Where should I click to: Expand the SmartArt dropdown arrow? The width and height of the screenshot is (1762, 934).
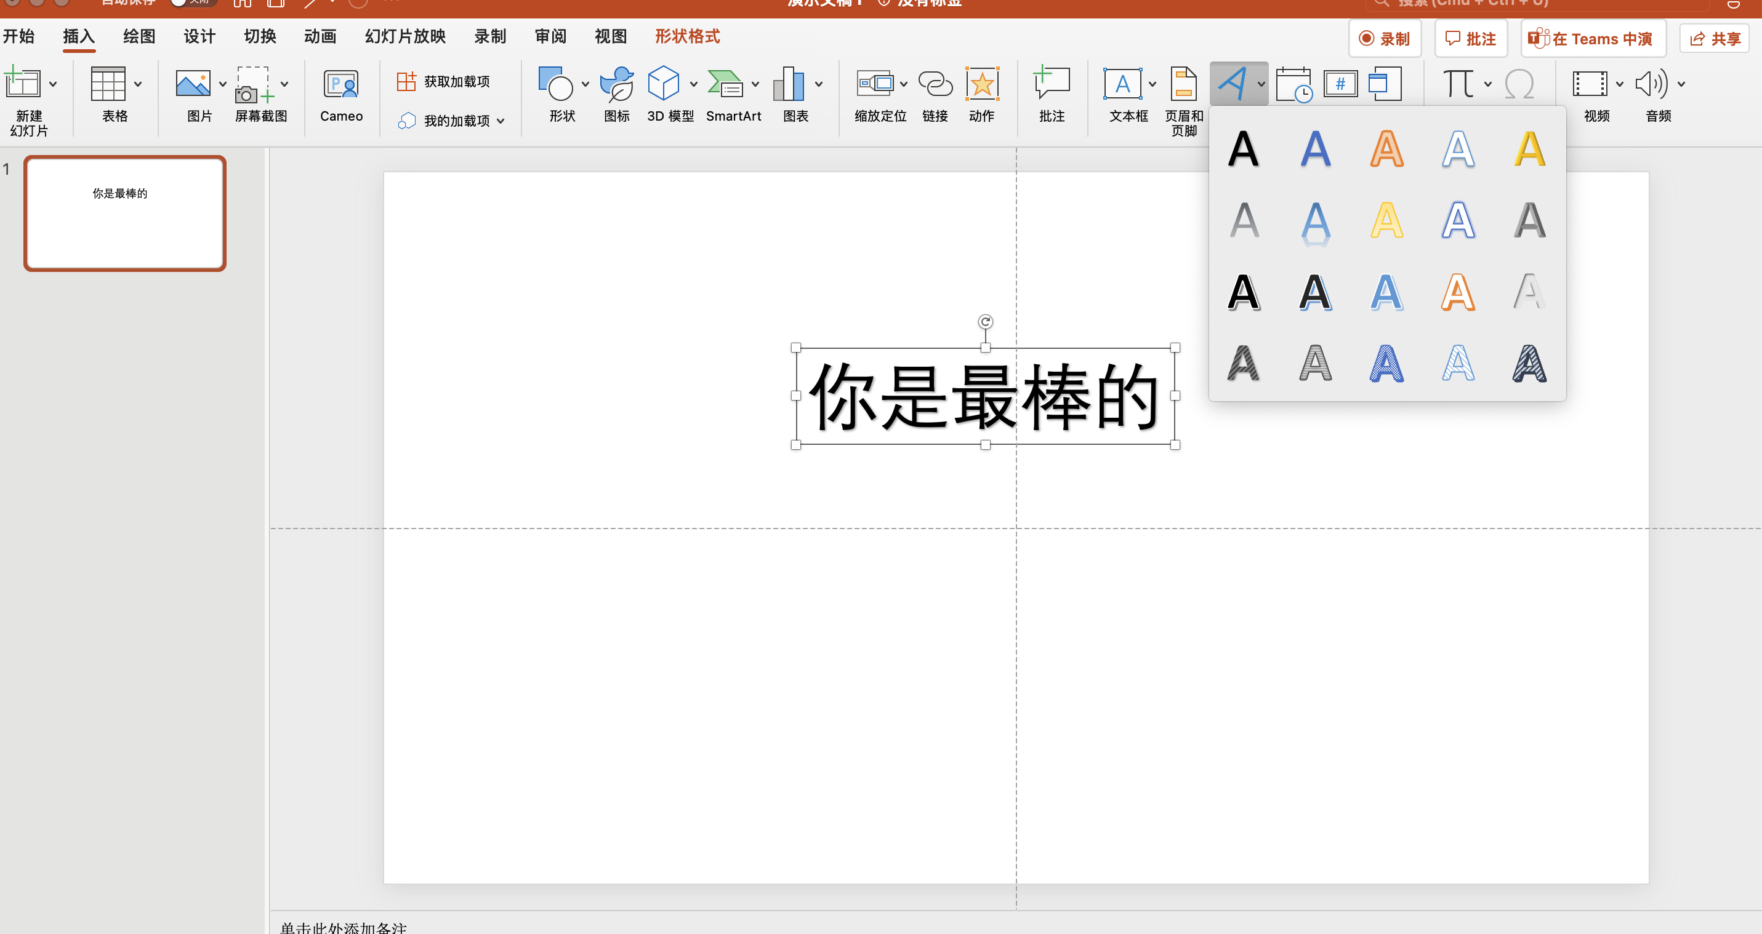(x=755, y=84)
